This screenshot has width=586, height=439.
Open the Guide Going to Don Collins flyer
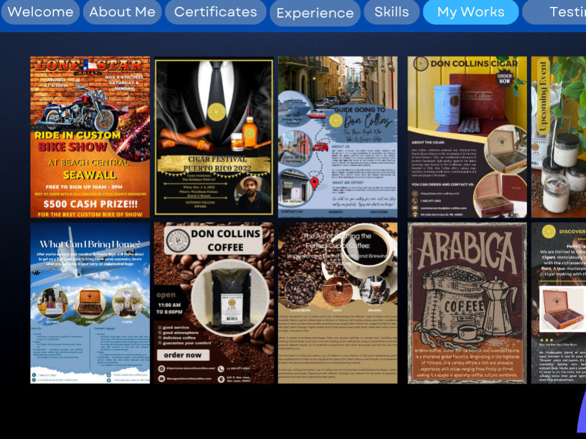tap(338, 137)
